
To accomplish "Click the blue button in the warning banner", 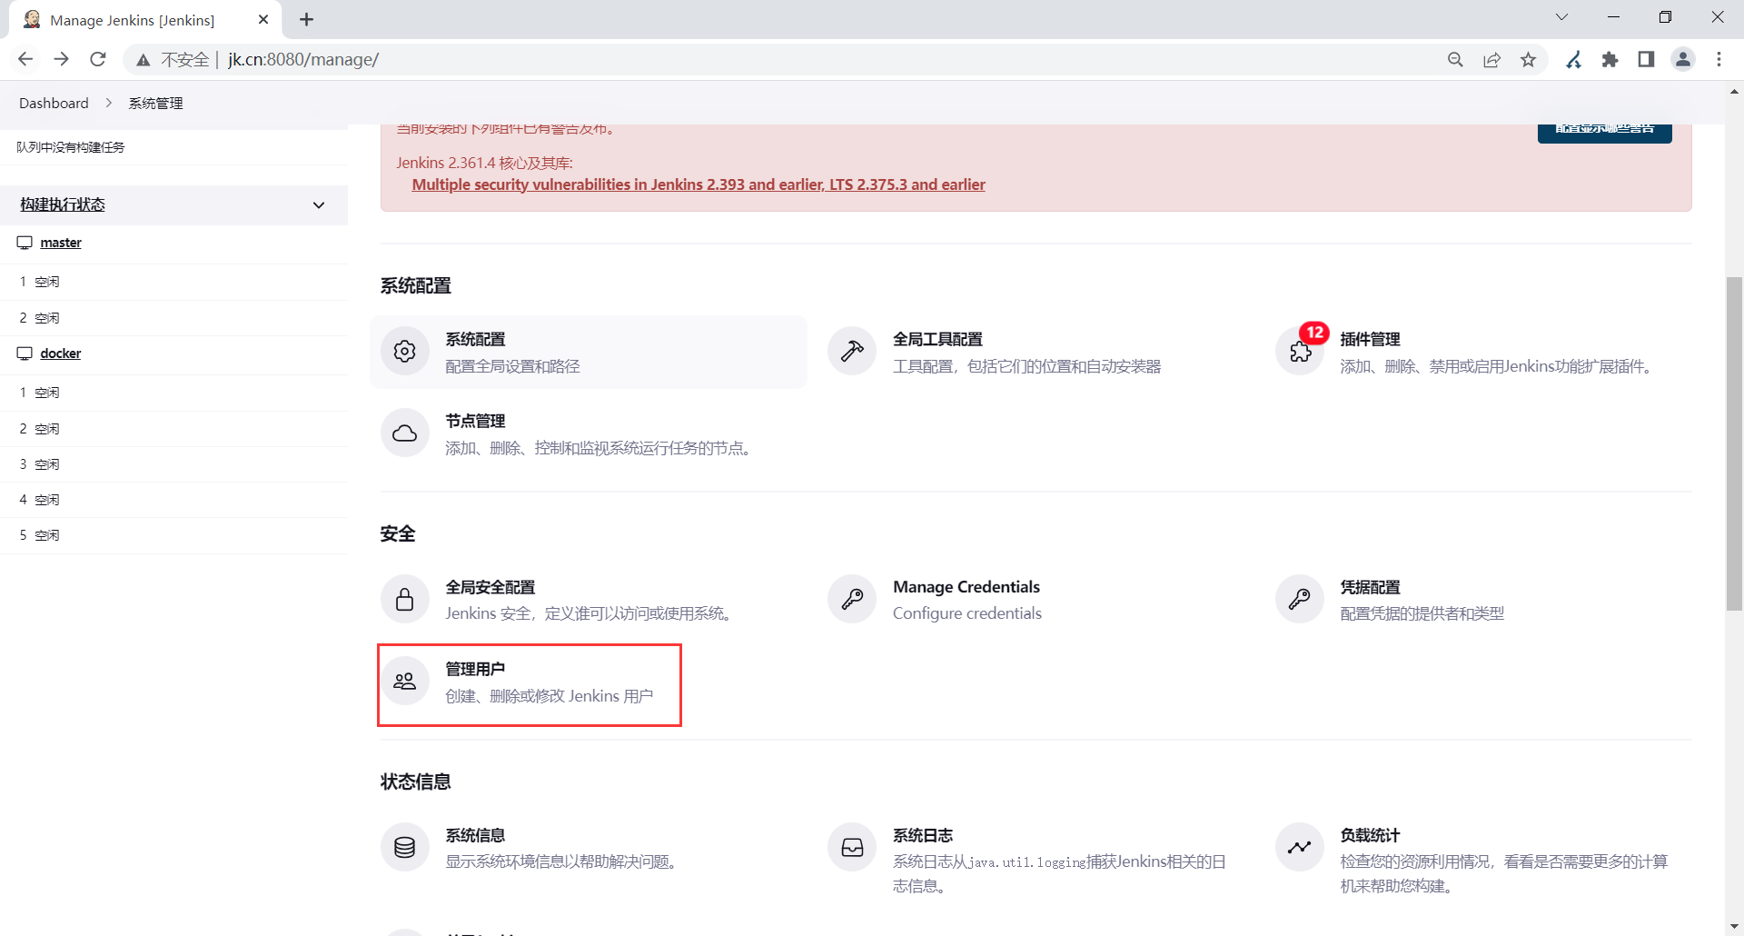I will (1605, 133).
